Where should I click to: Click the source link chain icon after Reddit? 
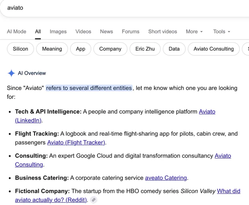94,200
